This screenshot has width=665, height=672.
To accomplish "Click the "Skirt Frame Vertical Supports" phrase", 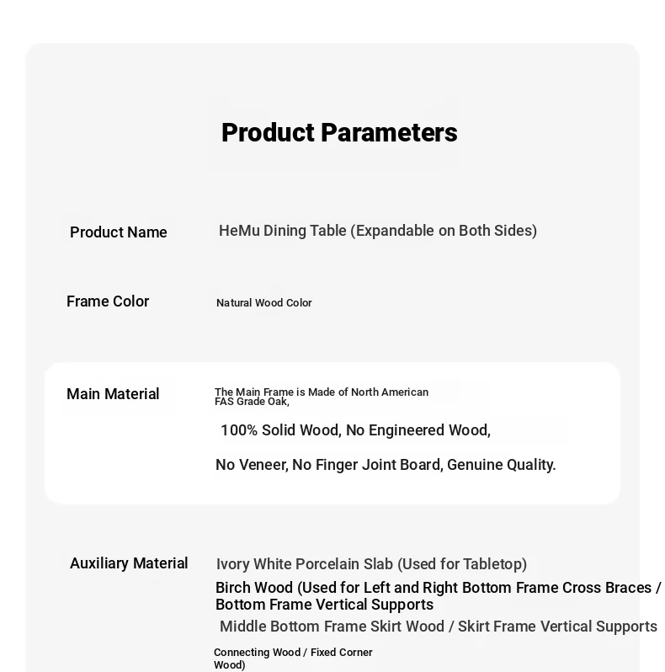I will click(x=557, y=627).
